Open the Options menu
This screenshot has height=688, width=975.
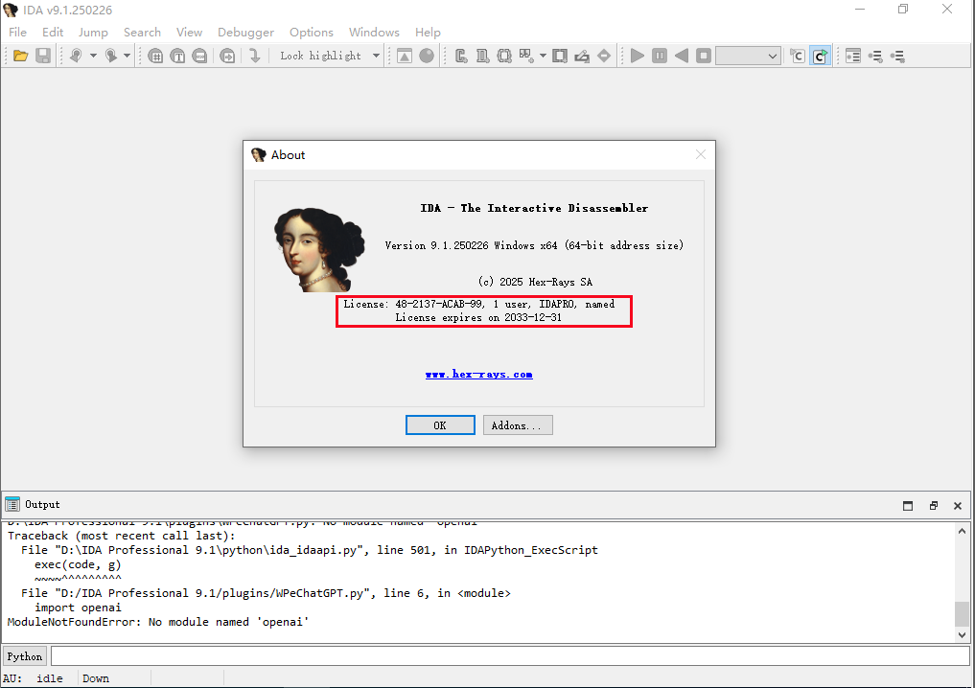tap(312, 32)
